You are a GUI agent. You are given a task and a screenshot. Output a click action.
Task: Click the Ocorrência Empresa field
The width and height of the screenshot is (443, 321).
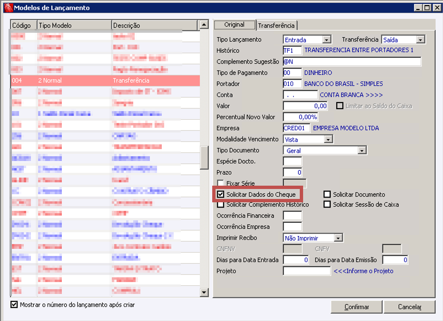[x=293, y=227]
